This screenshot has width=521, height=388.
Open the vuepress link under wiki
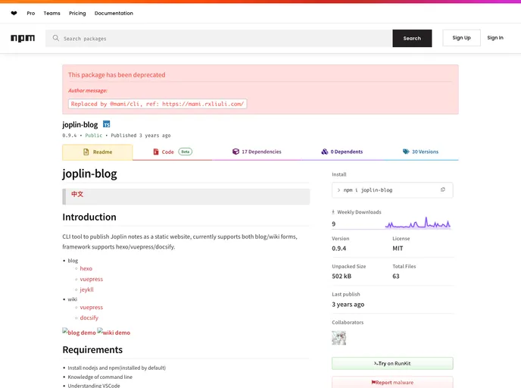(x=92, y=308)
